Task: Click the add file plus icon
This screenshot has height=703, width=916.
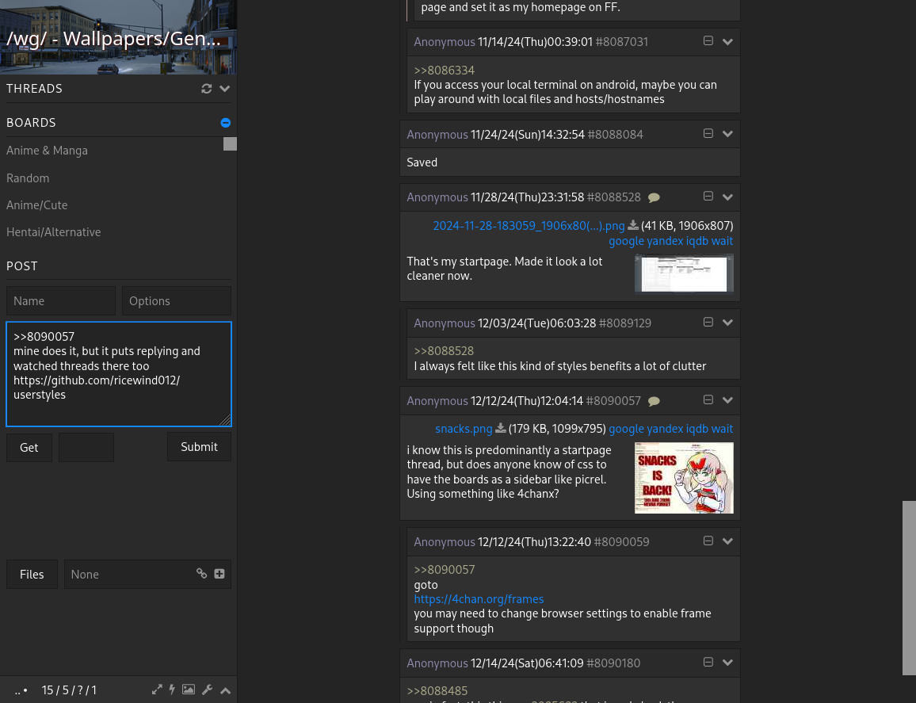Action: click(219, 574)
